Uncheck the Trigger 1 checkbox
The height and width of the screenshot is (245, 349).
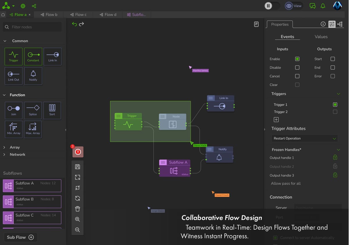335,105
